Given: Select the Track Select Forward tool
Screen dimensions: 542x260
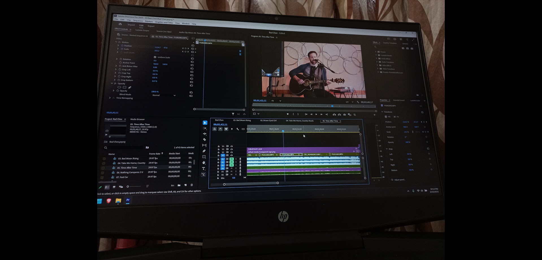Looking at the screenshot, I should (x=205, y=128).
